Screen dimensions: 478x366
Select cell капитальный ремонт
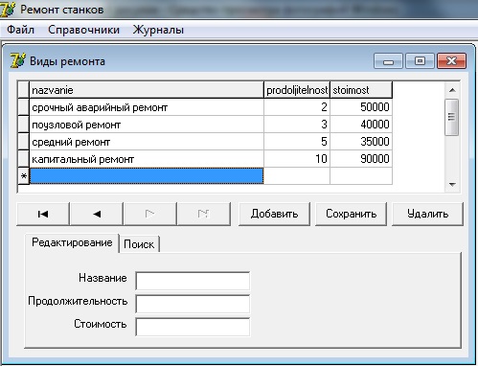[x=147, y=159]
